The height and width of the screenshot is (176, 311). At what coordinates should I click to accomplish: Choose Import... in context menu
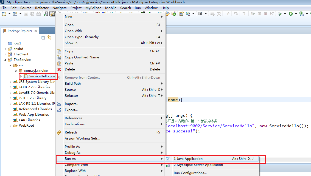pos(111,104)
